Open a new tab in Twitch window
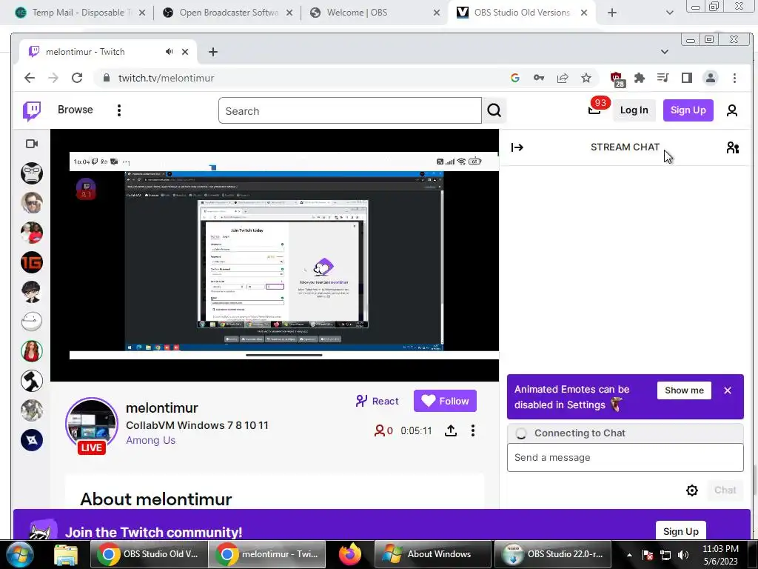This screenshot has height=569, width=758. 213,52
